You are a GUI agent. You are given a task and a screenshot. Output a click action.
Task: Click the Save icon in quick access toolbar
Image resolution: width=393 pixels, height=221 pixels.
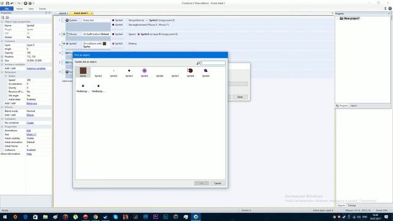point(7,3)
